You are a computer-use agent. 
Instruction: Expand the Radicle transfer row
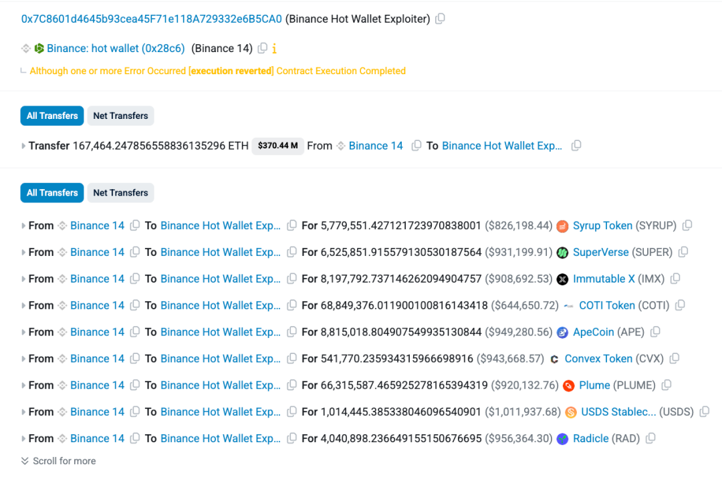point(23,439)
